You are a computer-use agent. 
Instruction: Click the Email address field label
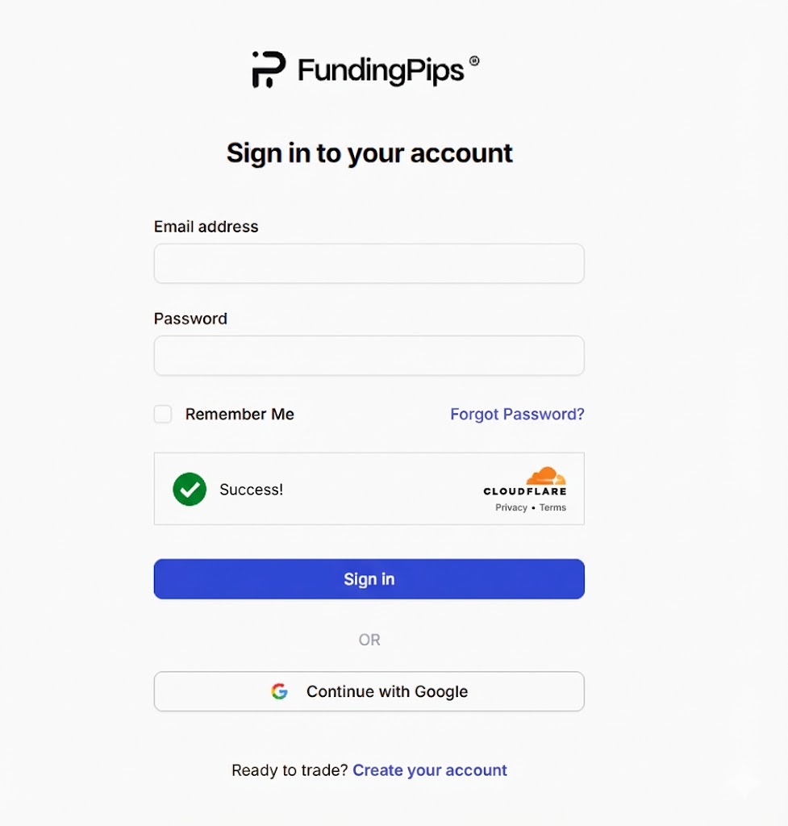coord(206,227)
